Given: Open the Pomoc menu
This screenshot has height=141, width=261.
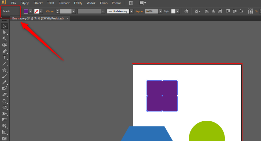Looking at the screenshot, I should 117,3.
